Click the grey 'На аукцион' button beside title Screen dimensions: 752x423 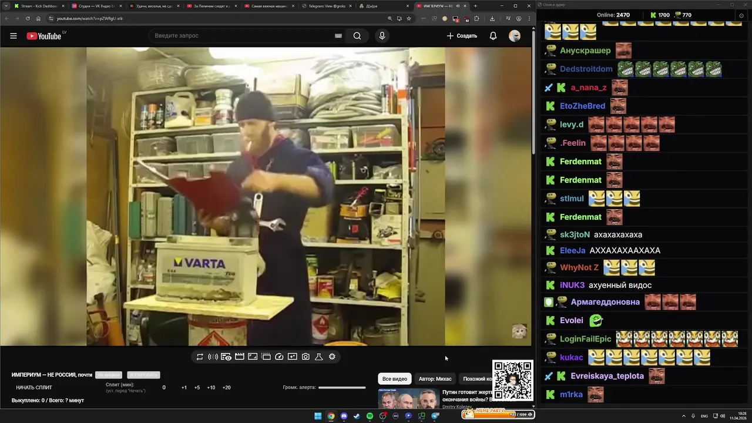click(109, 375)
